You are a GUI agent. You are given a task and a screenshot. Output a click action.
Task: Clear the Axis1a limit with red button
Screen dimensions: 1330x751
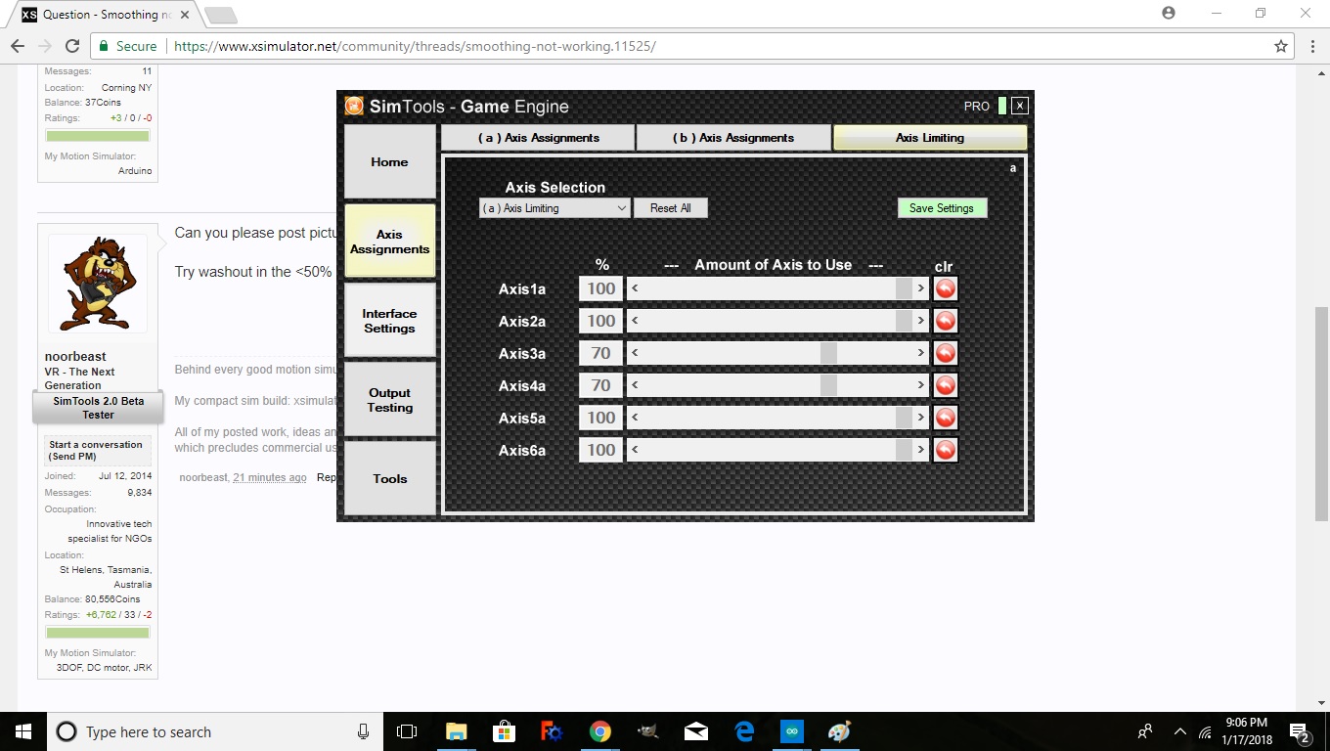[946, 288]
